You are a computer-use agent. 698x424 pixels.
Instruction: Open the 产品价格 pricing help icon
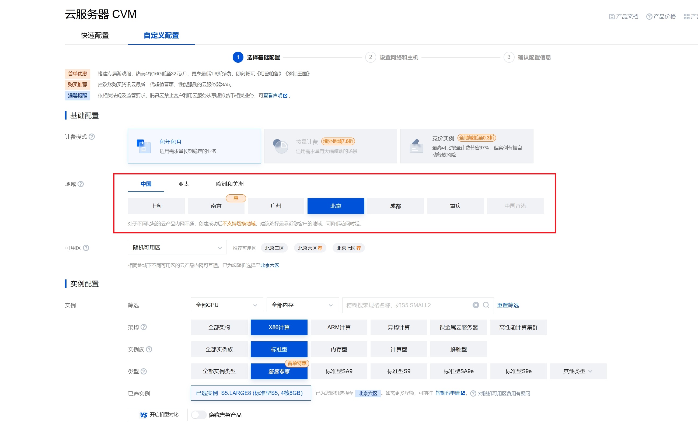(649, 17)
